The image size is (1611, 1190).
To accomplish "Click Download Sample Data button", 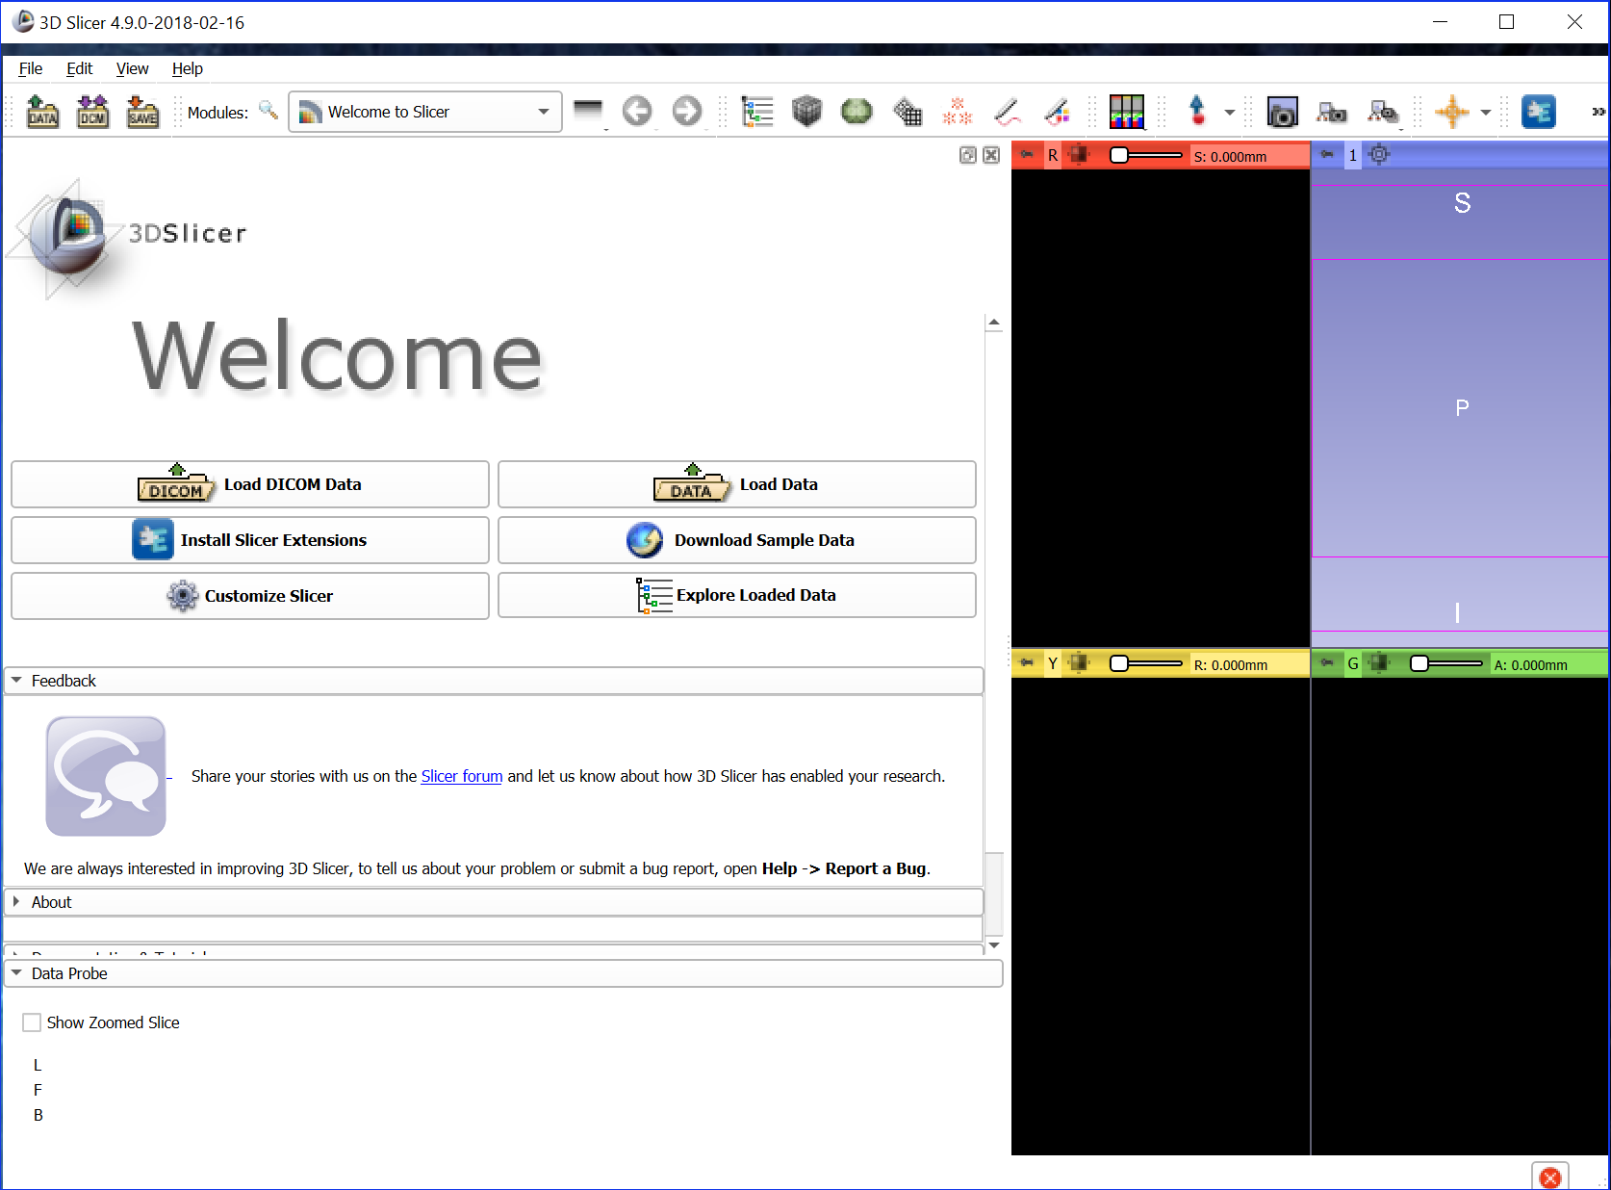I will [737, 540].
